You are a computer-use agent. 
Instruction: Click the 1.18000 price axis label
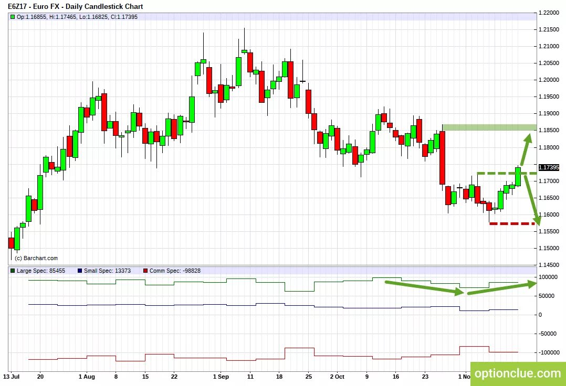pyautogui.click(x=549, y=147)
